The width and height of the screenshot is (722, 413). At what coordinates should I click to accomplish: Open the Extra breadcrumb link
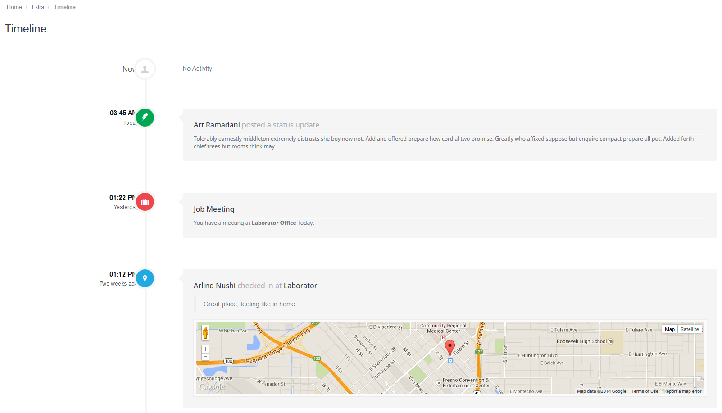click(x=38, y=7)
